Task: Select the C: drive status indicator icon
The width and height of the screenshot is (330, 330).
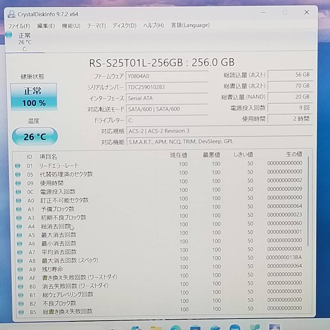Action: point(9,35)
